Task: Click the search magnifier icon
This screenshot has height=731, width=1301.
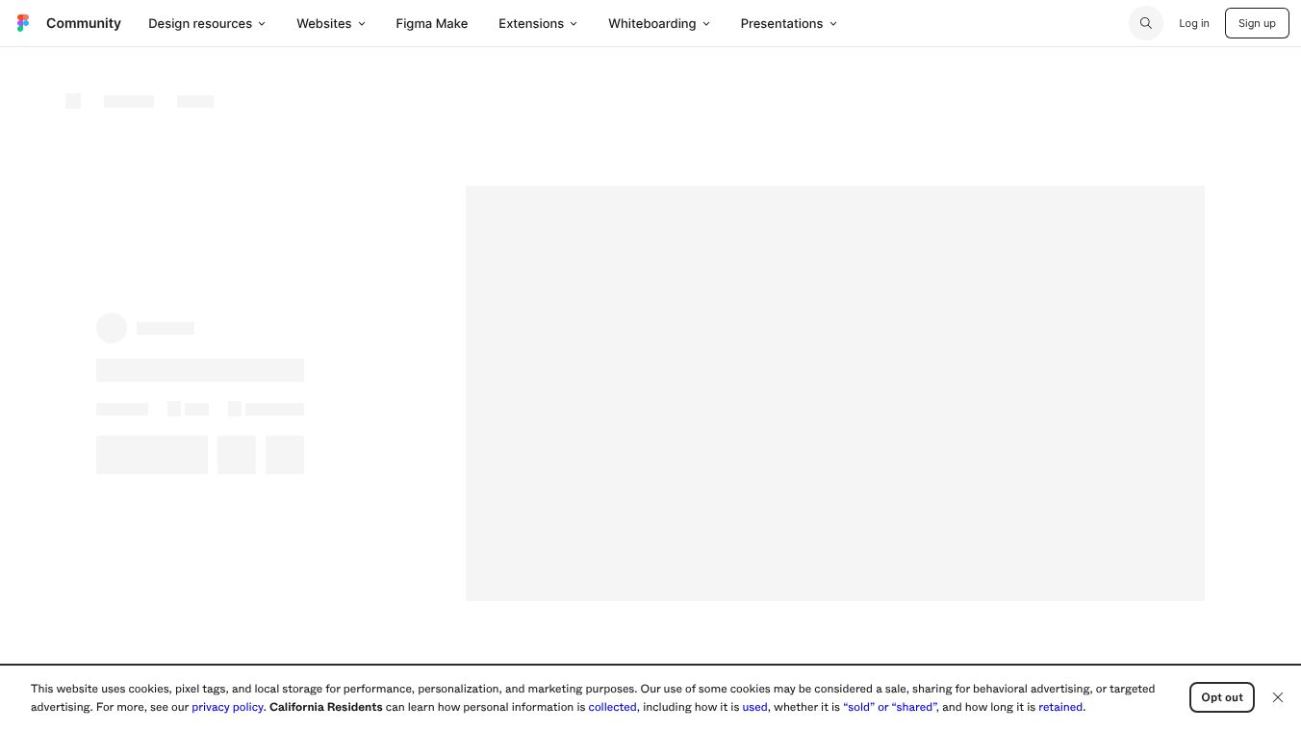Action: (x=1146, y=23)
